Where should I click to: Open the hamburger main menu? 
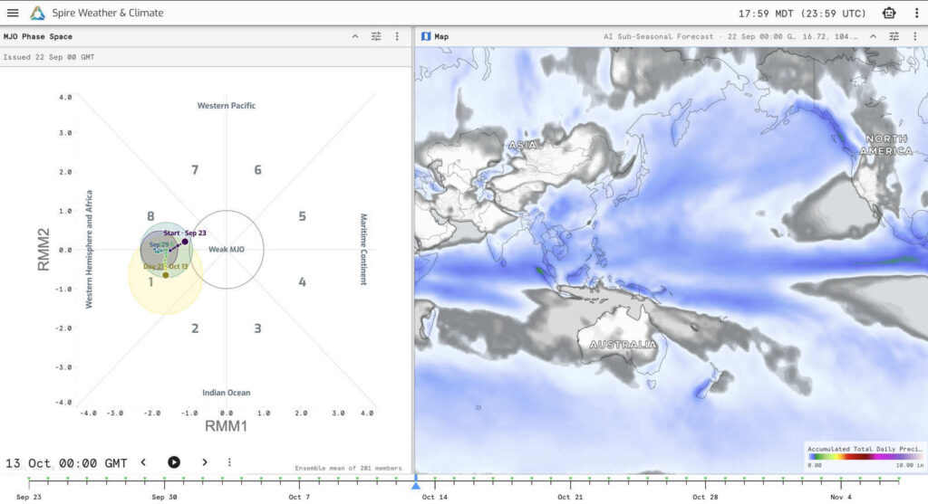[x=13, y=13]
